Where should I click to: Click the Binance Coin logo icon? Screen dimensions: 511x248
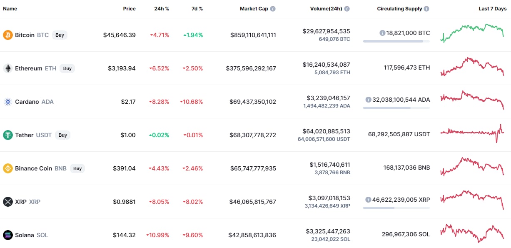pos(8,168)
